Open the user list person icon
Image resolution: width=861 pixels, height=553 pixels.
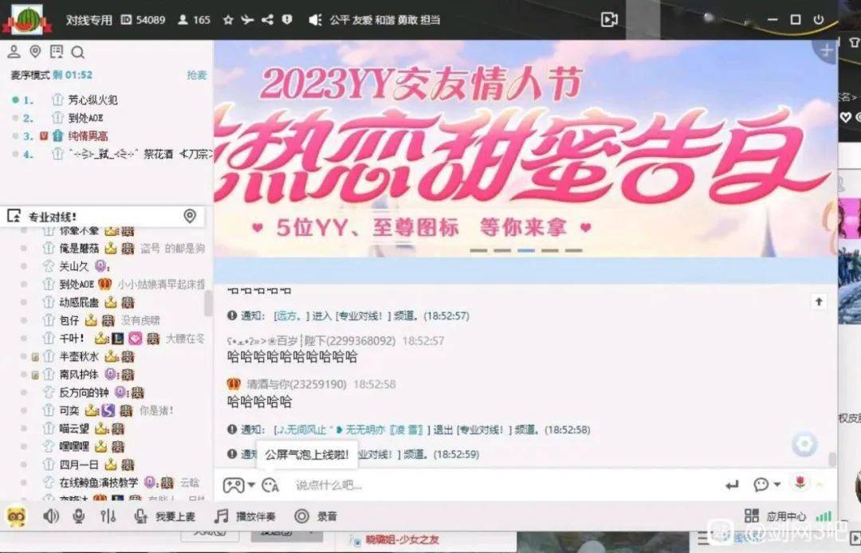point(14,52)
